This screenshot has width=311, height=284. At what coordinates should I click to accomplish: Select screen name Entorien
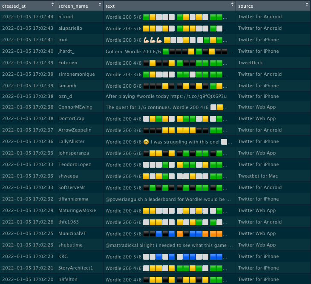point(68,63)
